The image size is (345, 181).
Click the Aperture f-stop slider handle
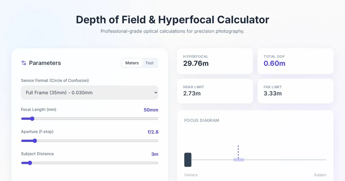point(35,141)
